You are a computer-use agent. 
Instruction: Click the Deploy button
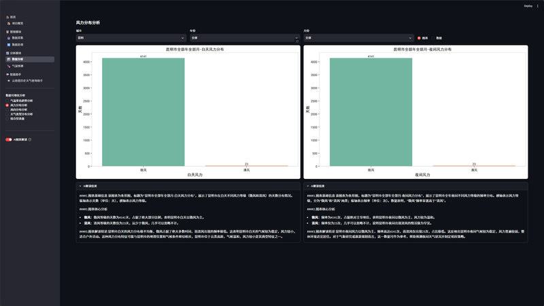pos(528,6)
